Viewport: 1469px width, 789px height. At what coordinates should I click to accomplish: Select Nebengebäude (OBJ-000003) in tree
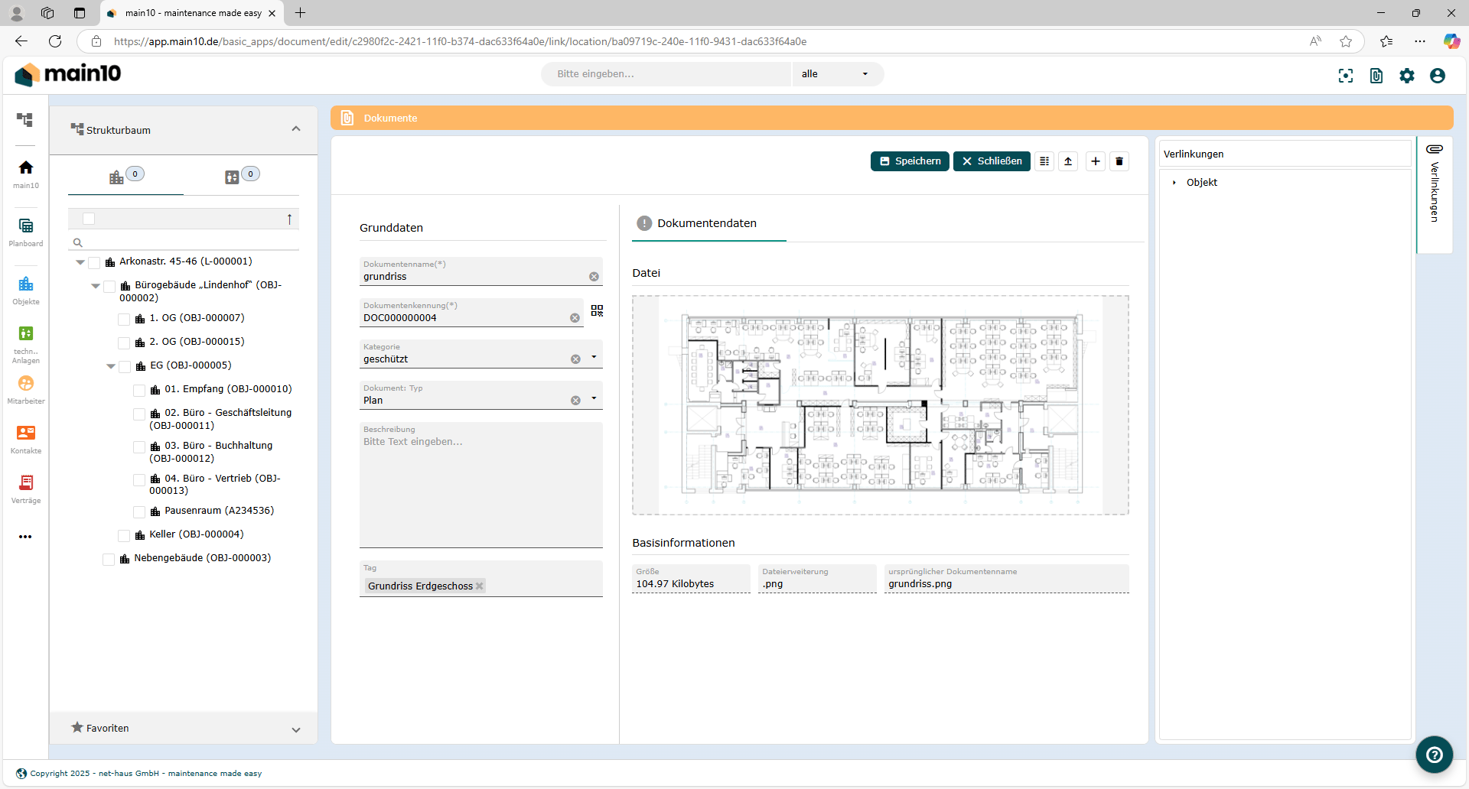pyautogui.click(x=202, y=558)
